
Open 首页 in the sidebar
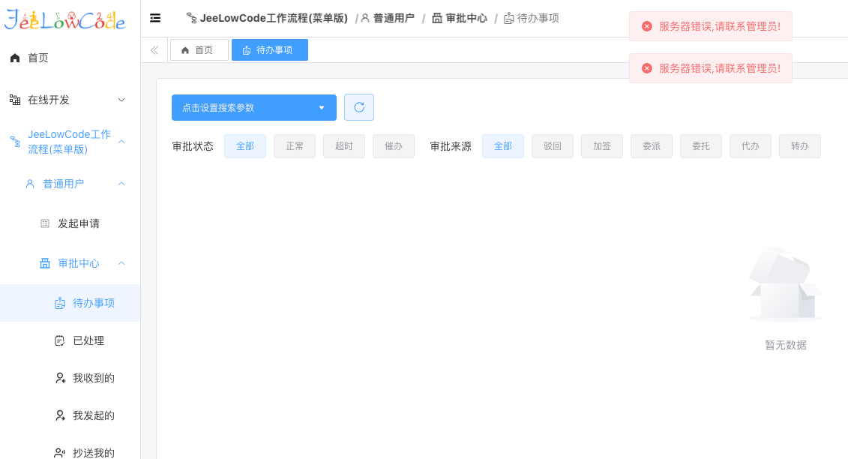pos(70,58)
